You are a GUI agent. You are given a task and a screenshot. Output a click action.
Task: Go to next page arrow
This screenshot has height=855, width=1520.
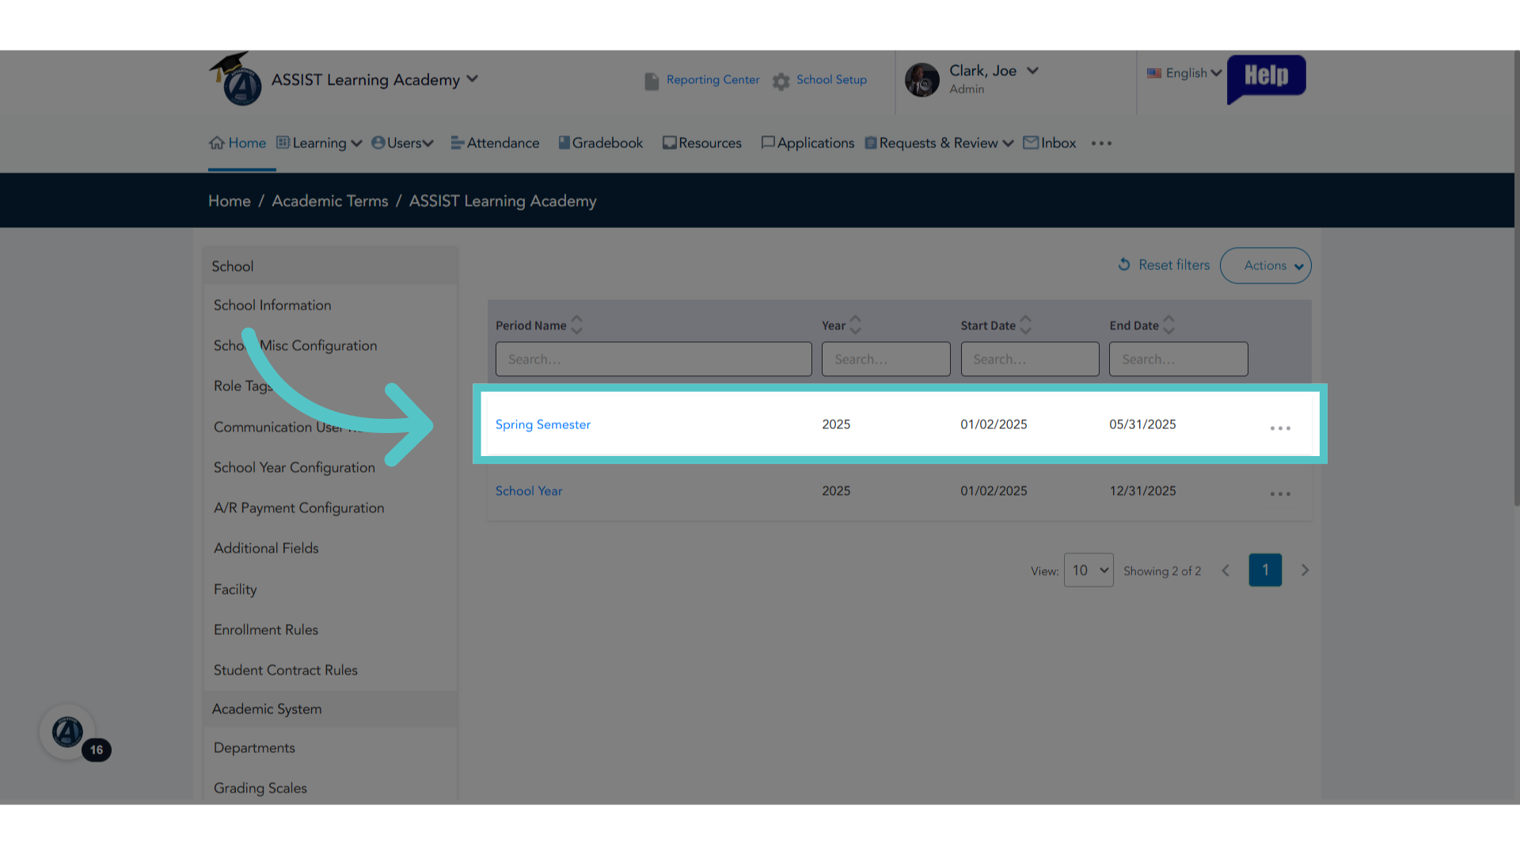[1305, 571]
